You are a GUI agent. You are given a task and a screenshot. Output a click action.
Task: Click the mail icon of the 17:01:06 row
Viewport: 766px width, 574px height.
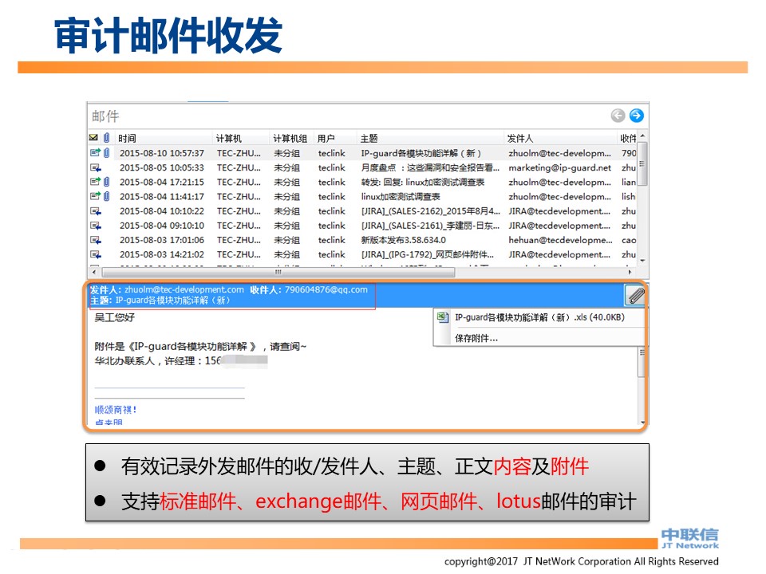(95, 240)
